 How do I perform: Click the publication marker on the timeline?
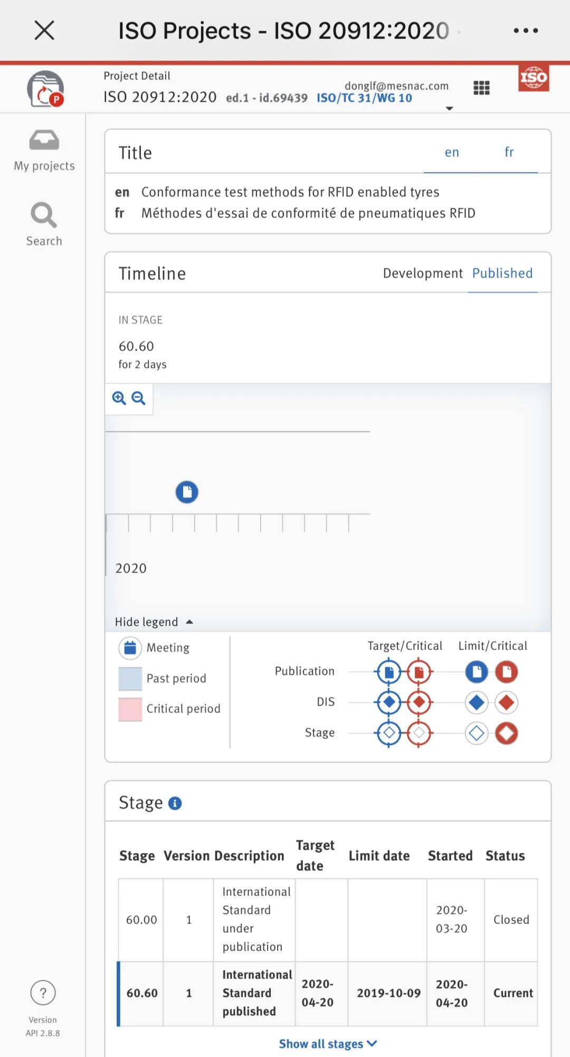[x=187, y=492]
